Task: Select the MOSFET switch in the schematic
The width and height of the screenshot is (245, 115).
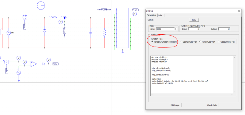Action: click(25, 17)
